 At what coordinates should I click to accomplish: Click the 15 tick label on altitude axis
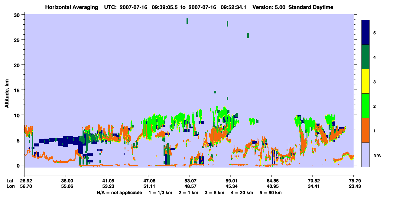pyautogui.click(x=18, y=90)
